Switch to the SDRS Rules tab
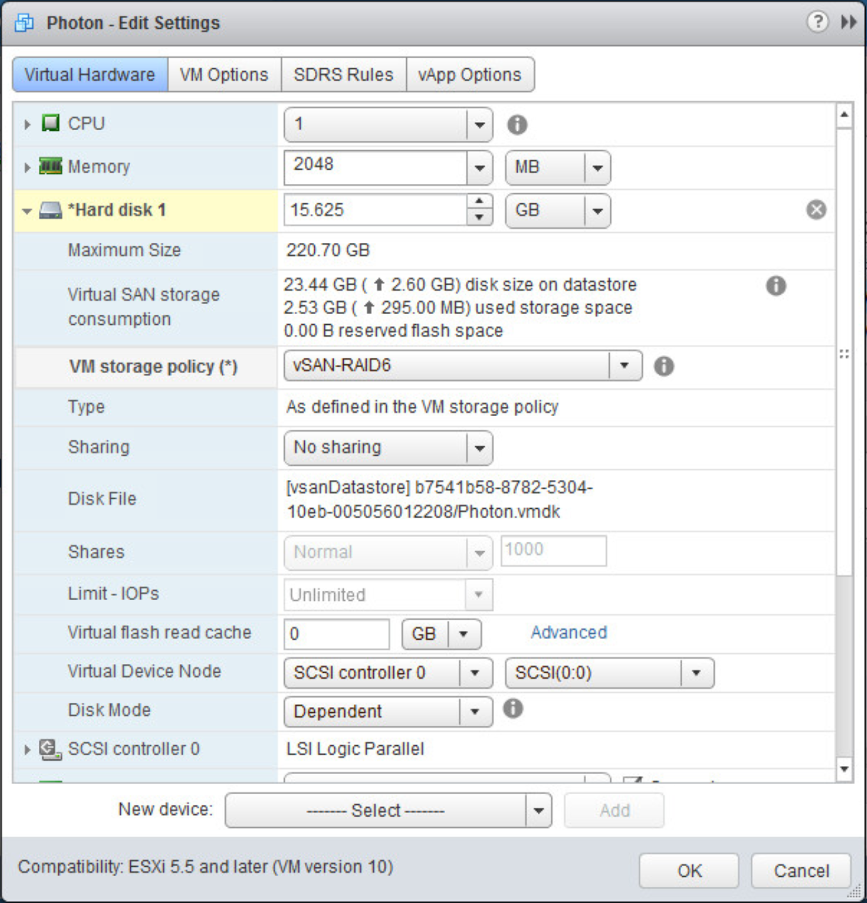The height and width of the screenshot is (903, 867). click(x=343, y=75)
